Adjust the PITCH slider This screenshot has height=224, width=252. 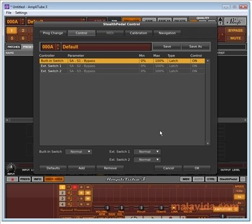pyautogui.click(x=141, y=208)
